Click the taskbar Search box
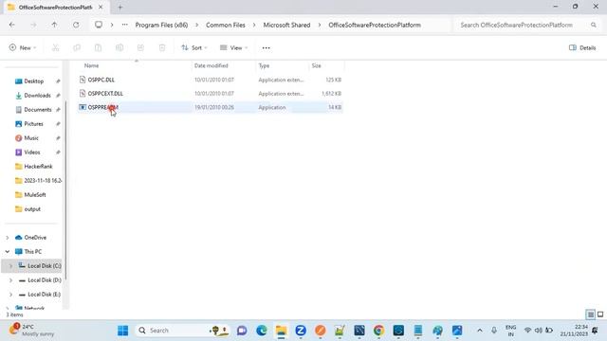Viewport: 607px width, 341px height. pos(182,331)
